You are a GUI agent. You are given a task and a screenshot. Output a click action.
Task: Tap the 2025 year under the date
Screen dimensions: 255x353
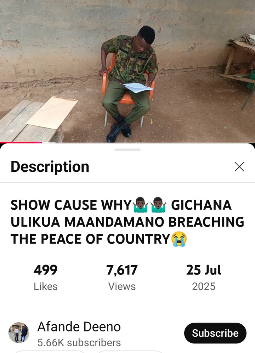[204, 286]
